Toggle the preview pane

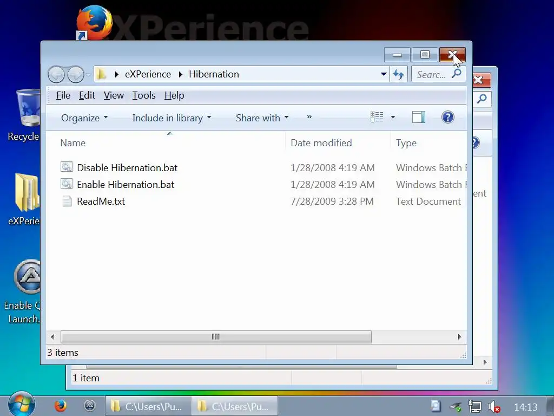coord(419,117)
